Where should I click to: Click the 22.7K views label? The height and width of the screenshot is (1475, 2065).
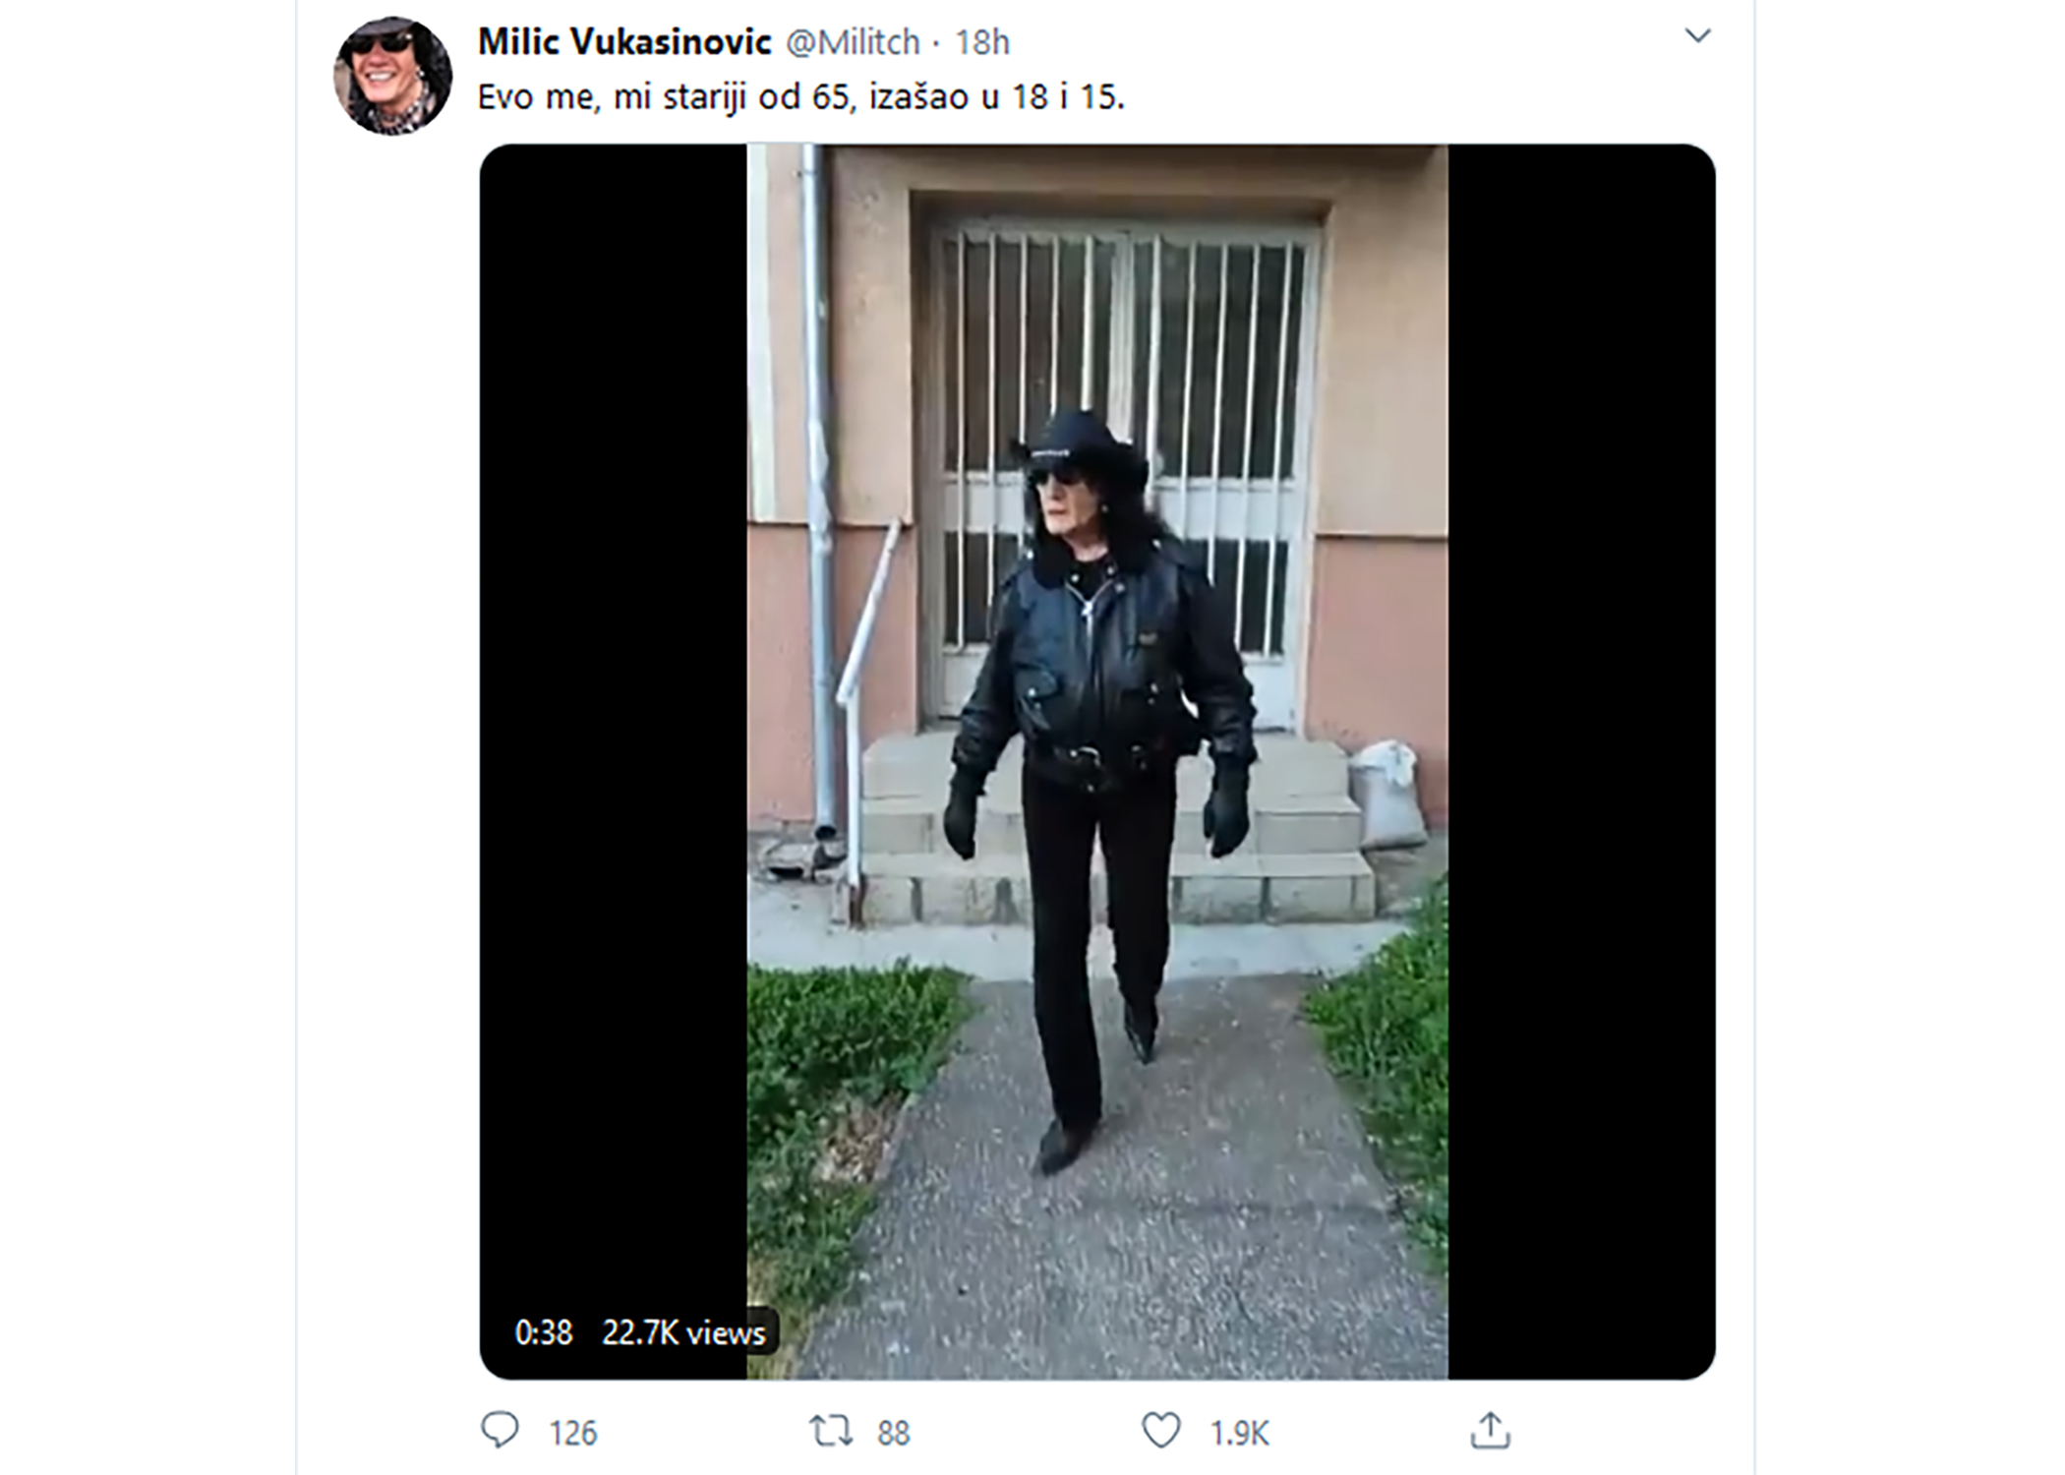click(x=683, y=1332)
